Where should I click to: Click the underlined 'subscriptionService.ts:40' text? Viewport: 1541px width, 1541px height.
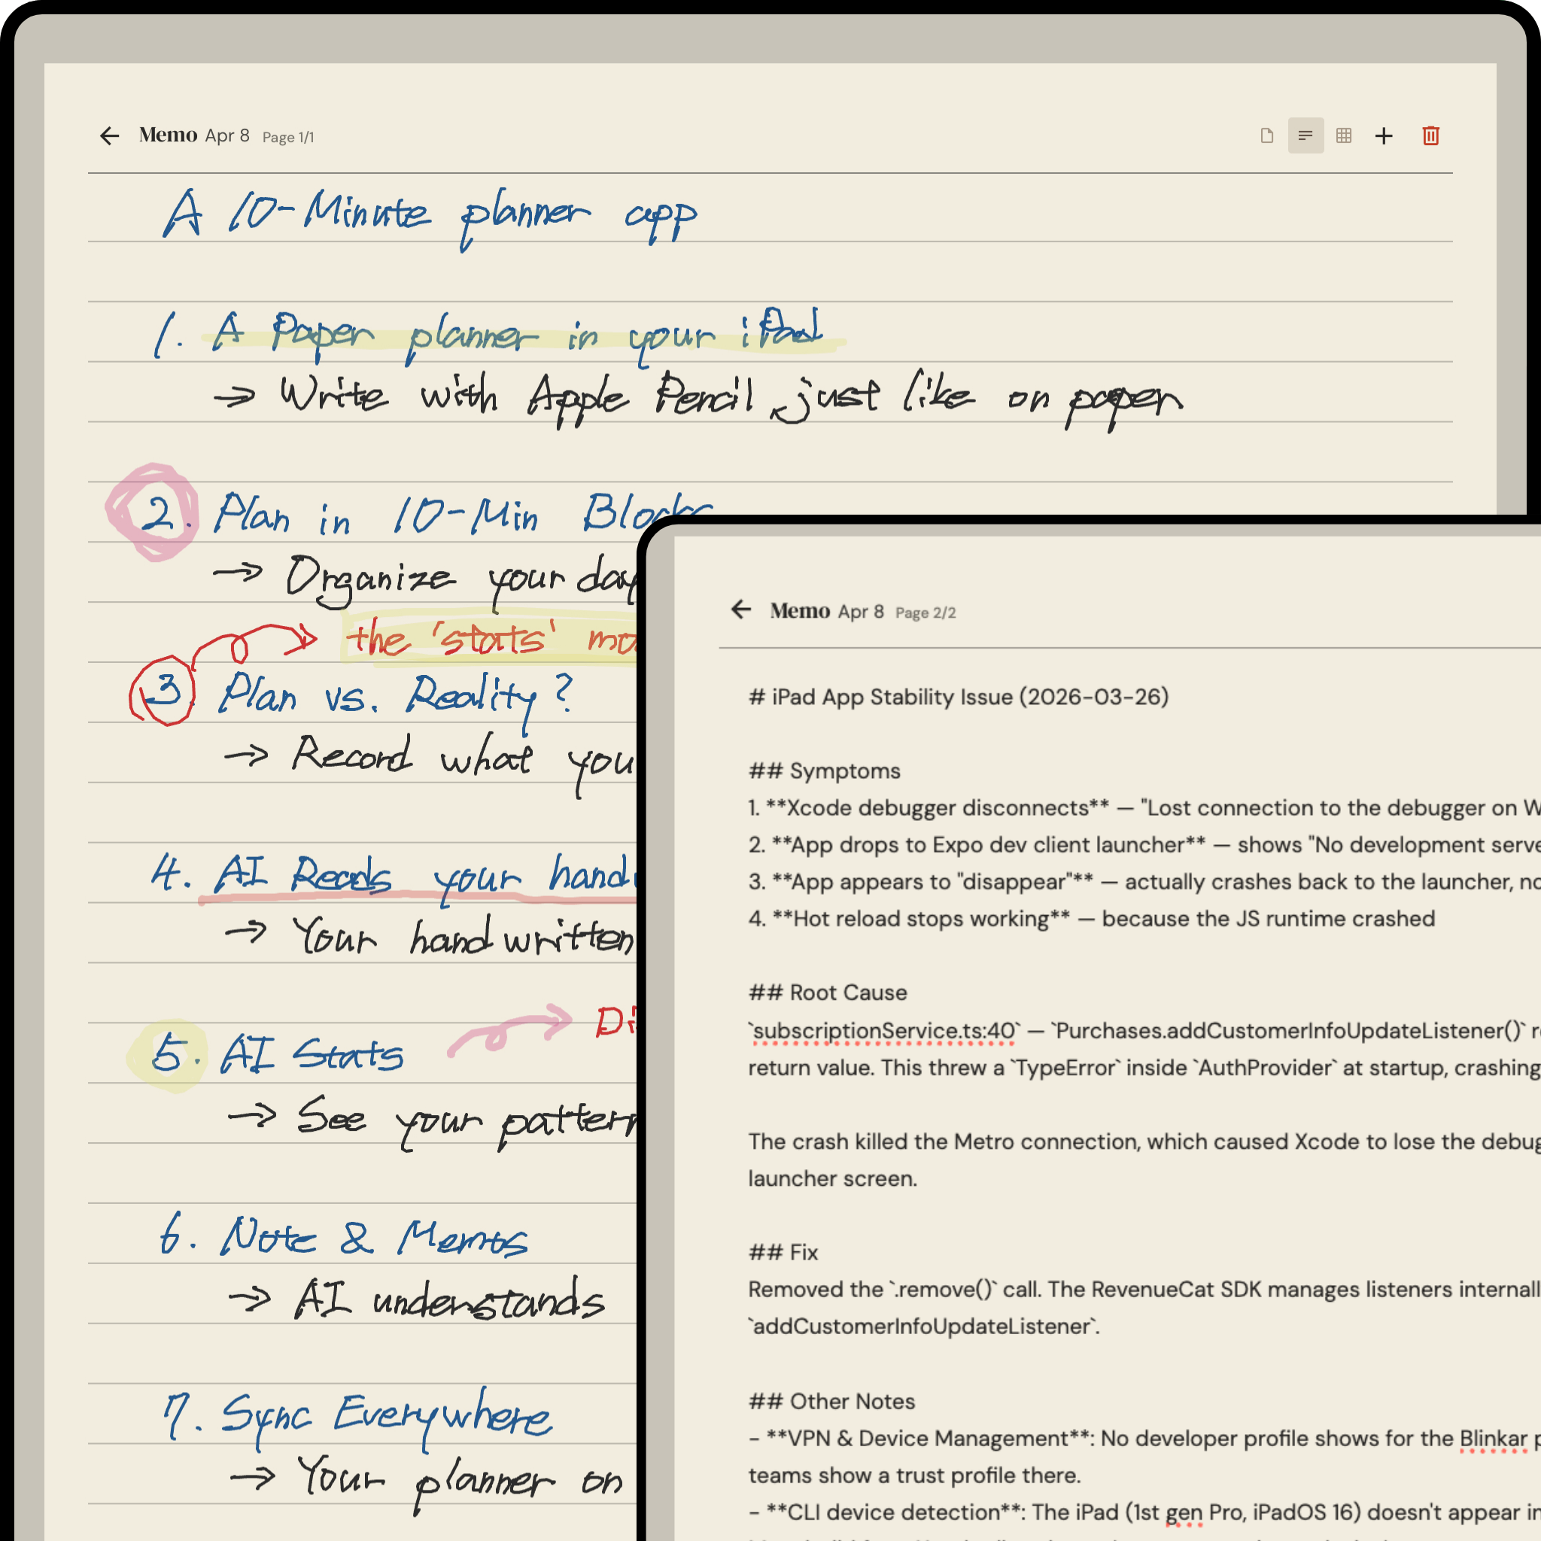click(x=885, y=1032)
